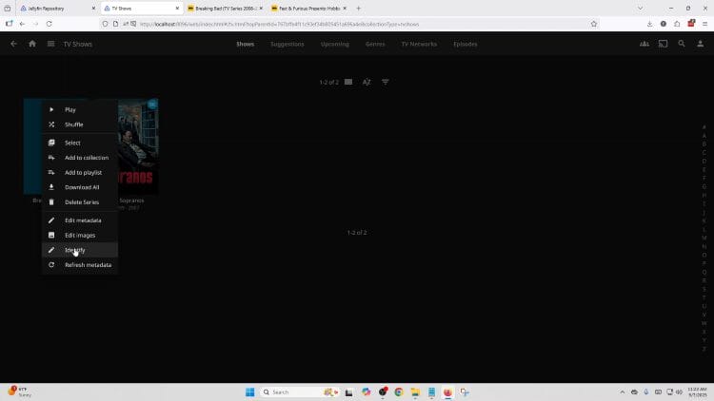The width and height of the screenshot is (714, 401).
Task: Open the hamburger navigation menu
Action: pyautogui.click(x=50, y=44)
